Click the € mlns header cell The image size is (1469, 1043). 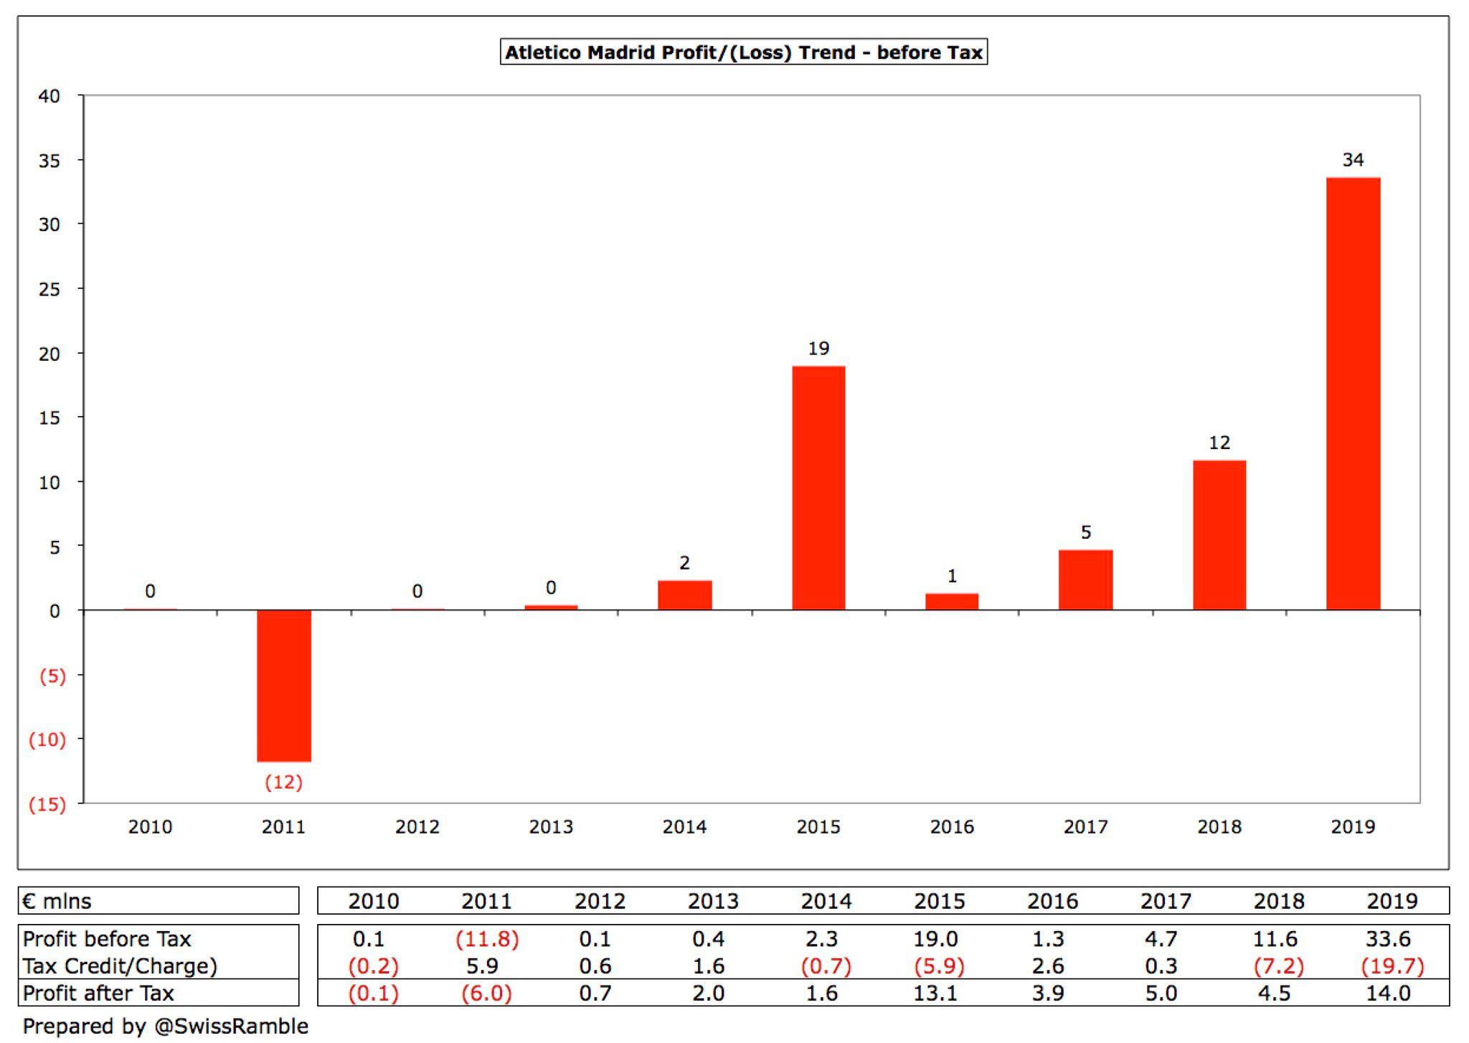click(x=159, y=901)
